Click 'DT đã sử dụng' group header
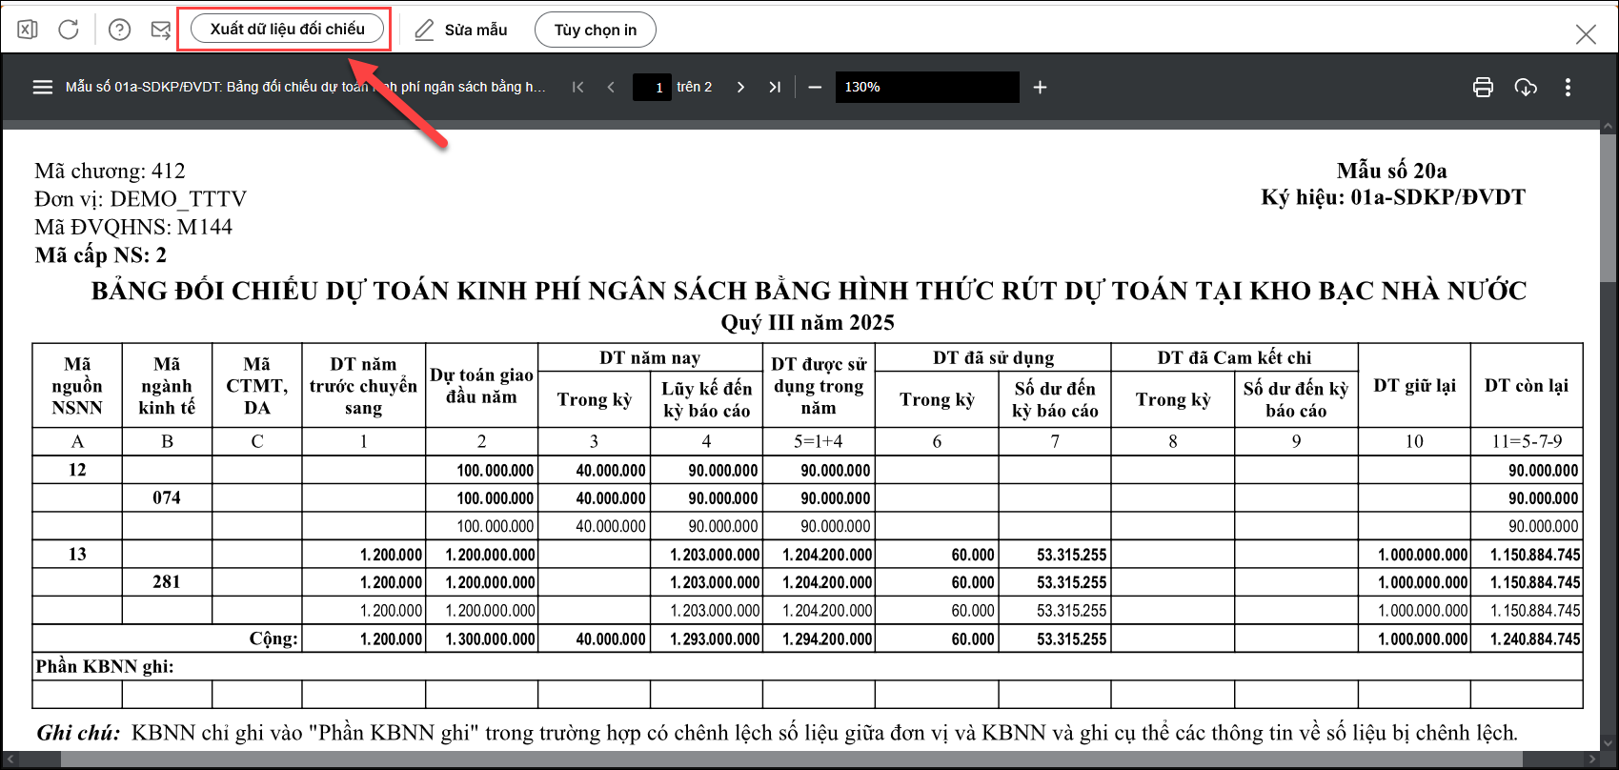Image resolution: width=1619 pixels, height=770 pixels. pyautogui.click(x=993, y=358)
